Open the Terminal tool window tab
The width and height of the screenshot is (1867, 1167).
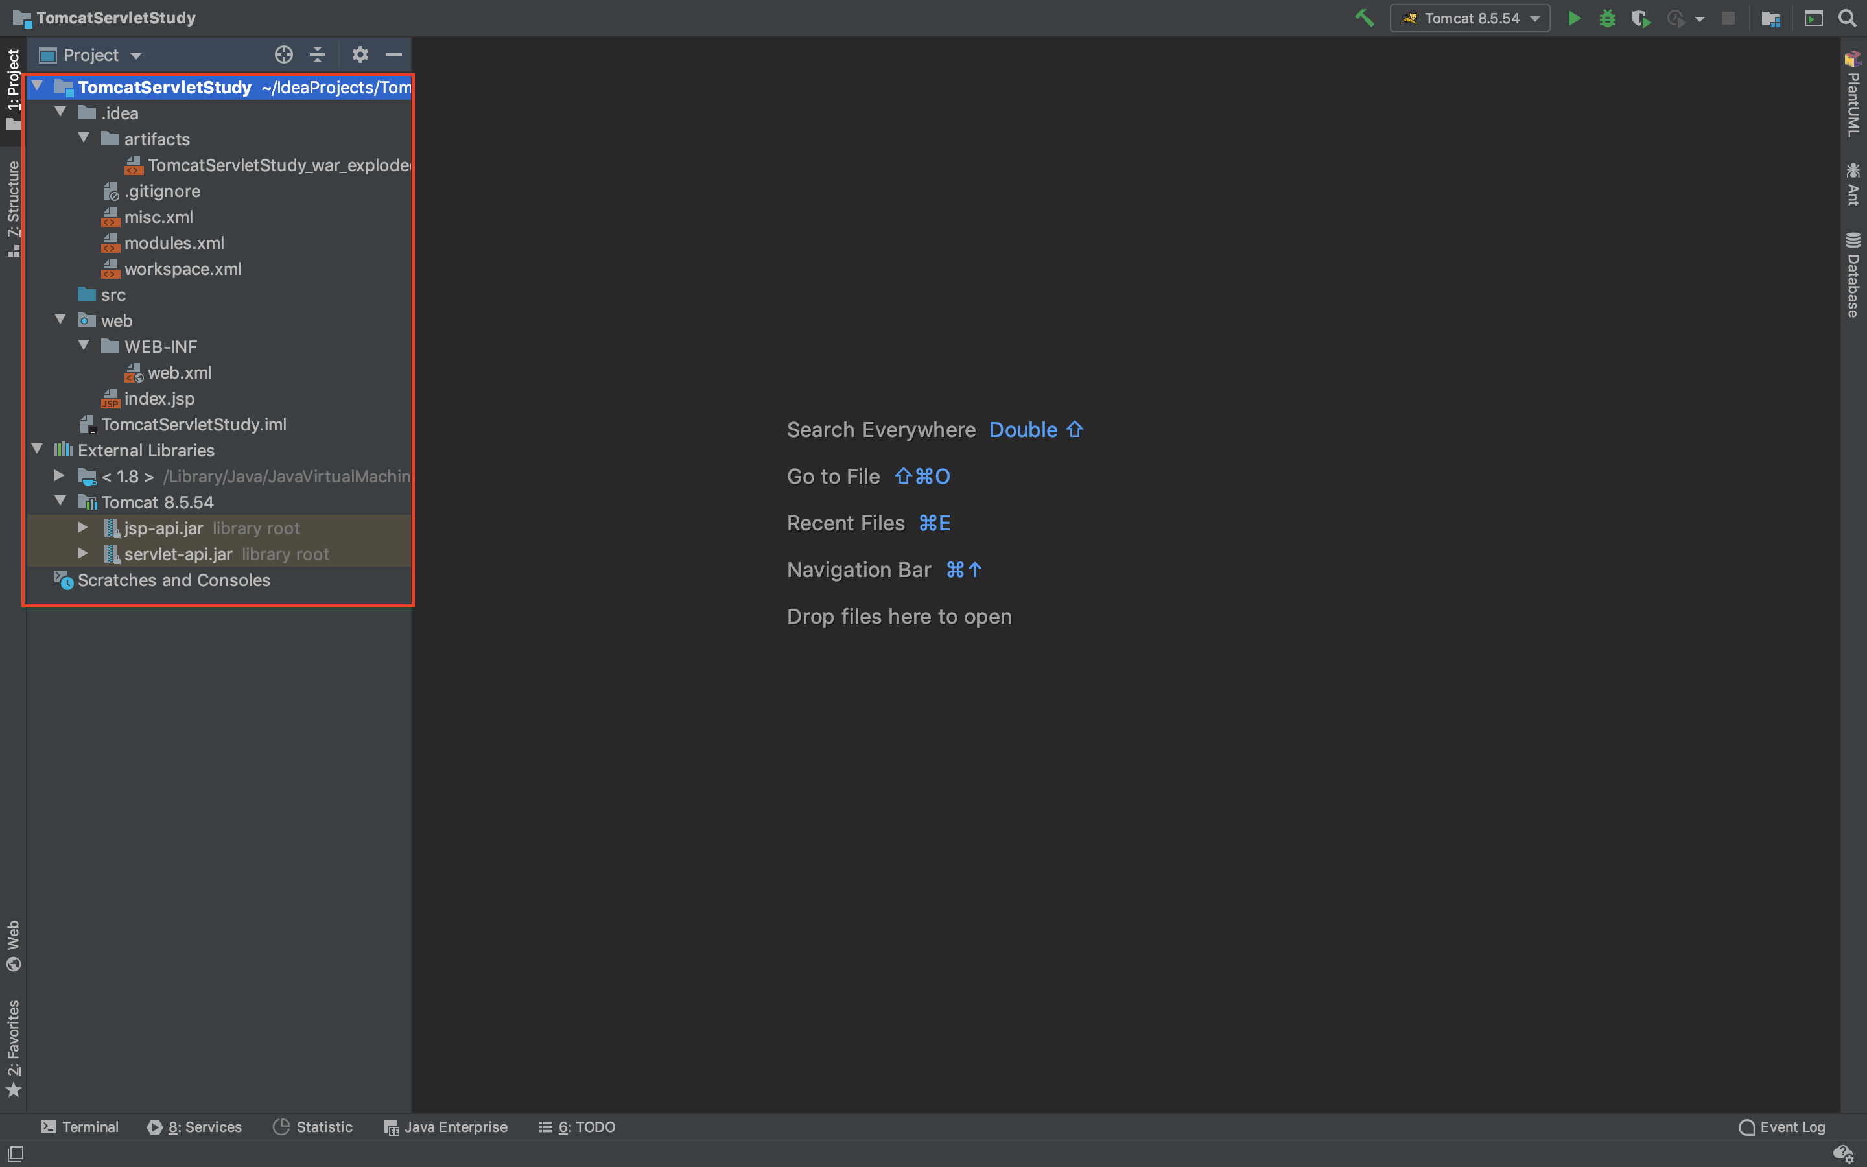[80, 1127]
